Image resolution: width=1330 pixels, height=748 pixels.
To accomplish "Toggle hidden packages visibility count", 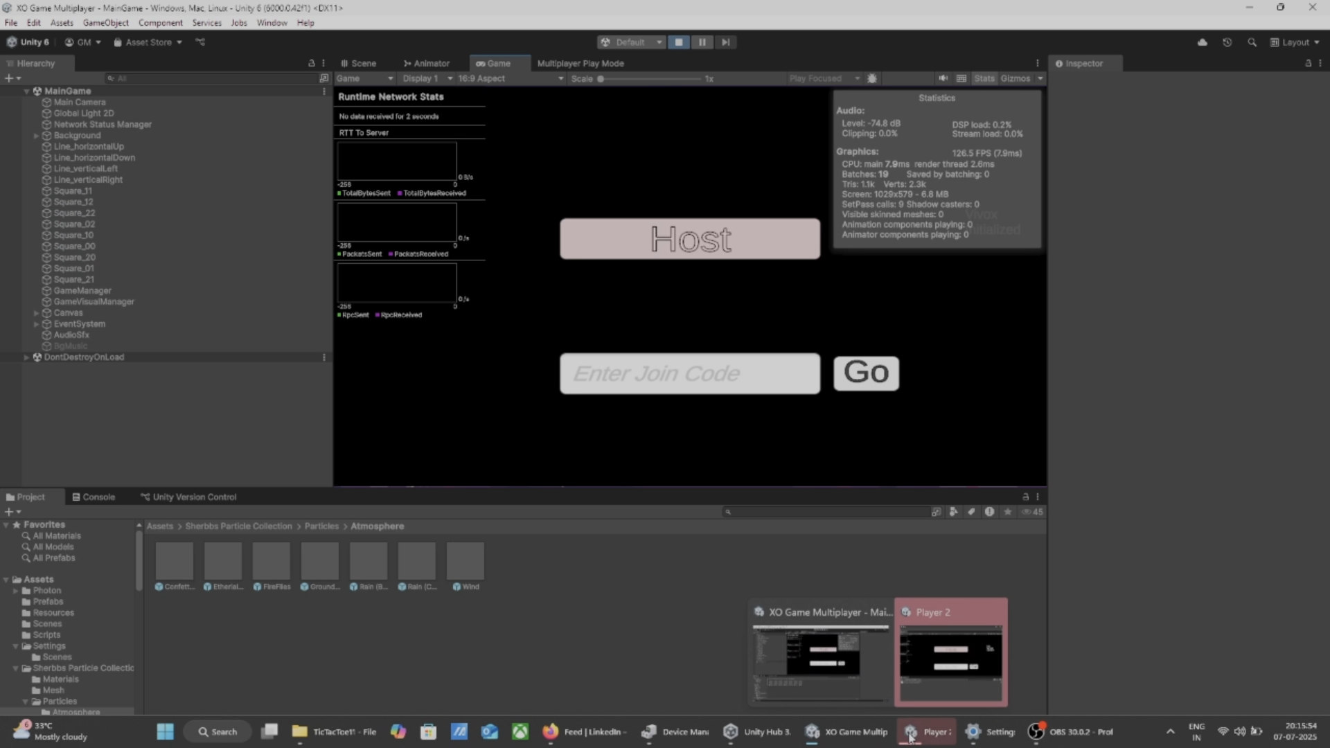I will pyautogui.click(x=1032, y=512).
